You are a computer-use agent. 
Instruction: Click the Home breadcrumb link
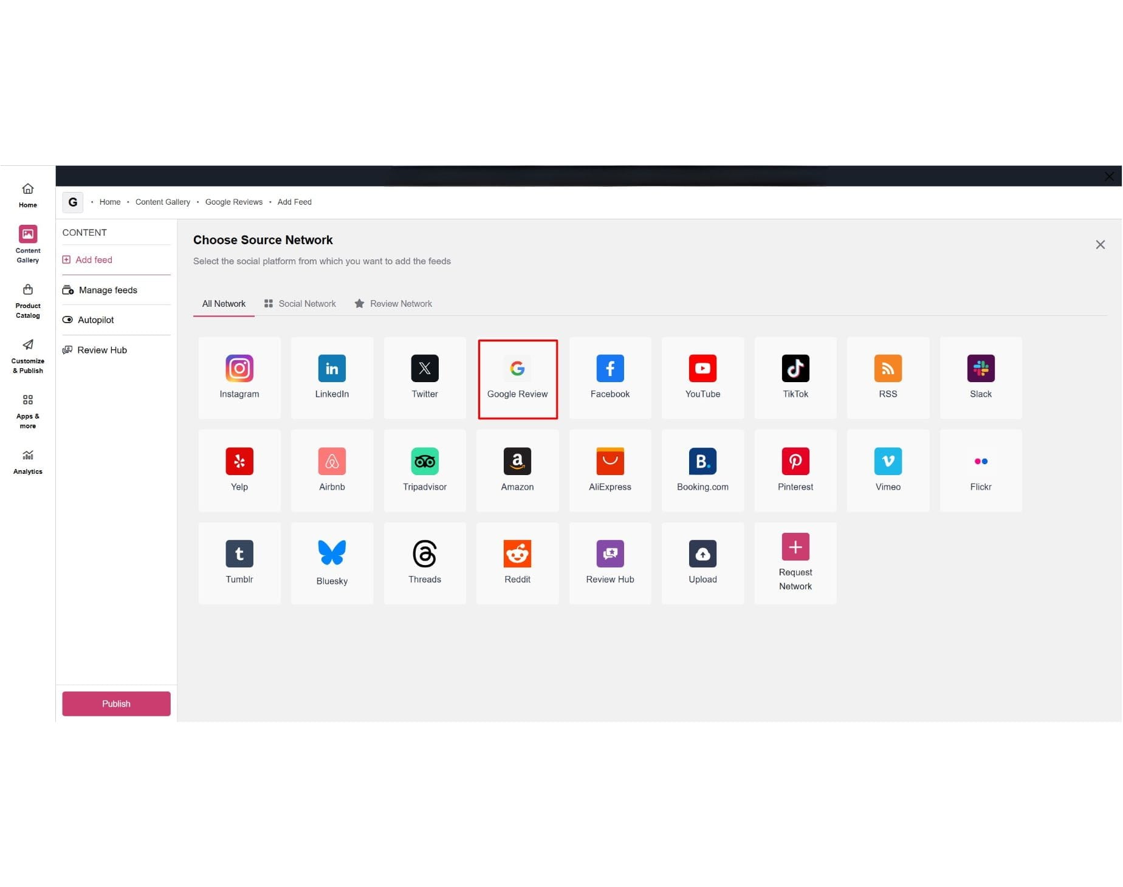click(x=110, y=202)
